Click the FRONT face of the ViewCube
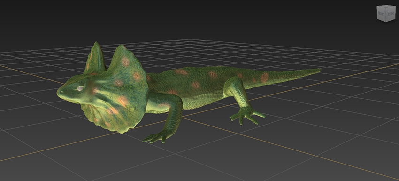399x181 pixels. [x=381, y=14]
